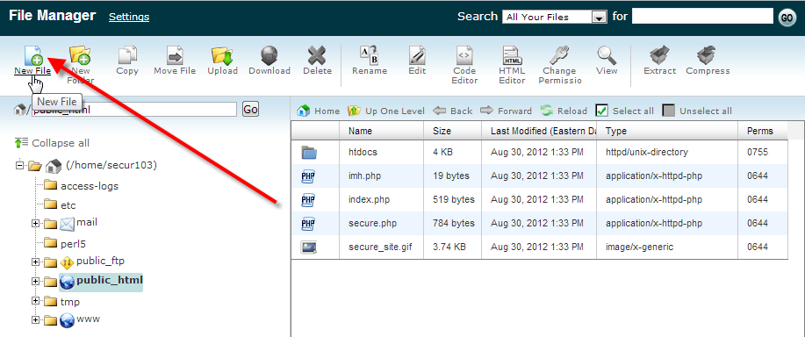Image resolution: width=805 pixels, height=337 pixels.
Task: Click the directory path input field
Action: (x=134, y=109)
